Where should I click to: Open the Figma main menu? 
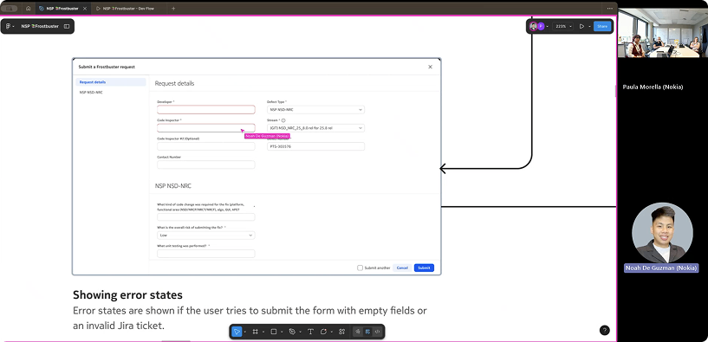[x=10, y=26]
